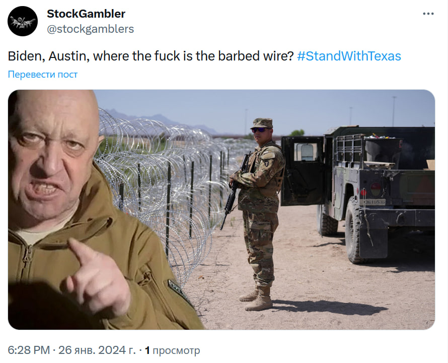Translate post via "Перевести пост"
The image size is (448, 363).
click(x=43, y=75)
